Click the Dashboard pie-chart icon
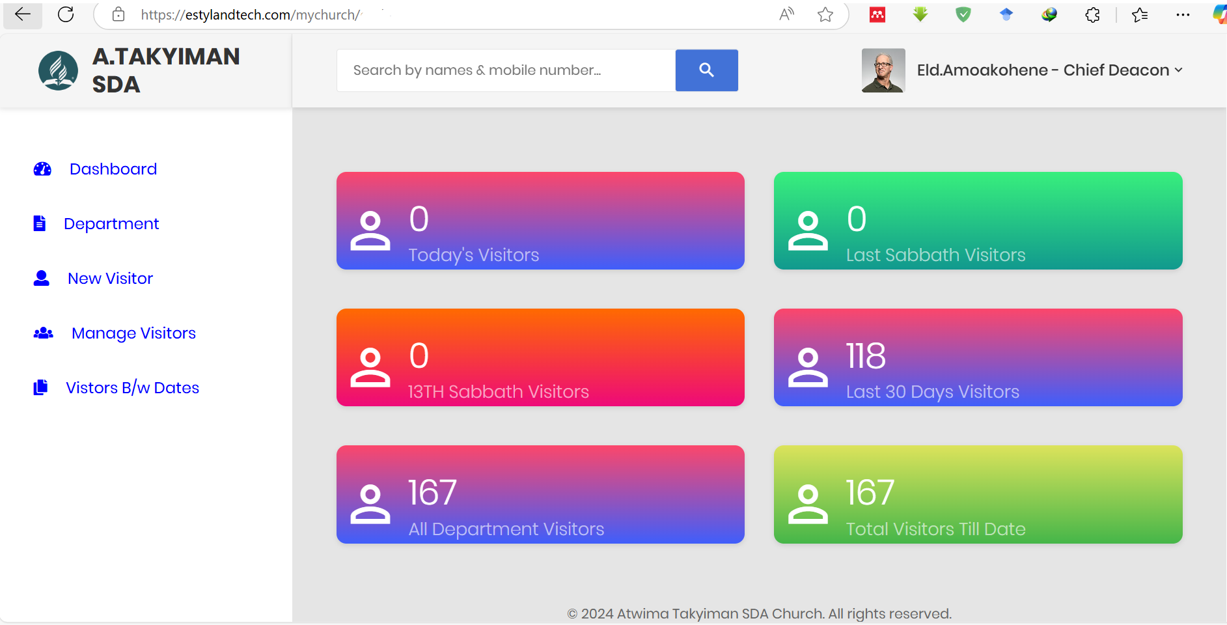Screen dimensions: 1227x625 [41, 169]
